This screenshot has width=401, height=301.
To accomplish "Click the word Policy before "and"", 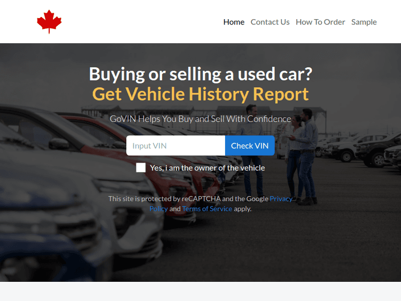I will [159, 209].
